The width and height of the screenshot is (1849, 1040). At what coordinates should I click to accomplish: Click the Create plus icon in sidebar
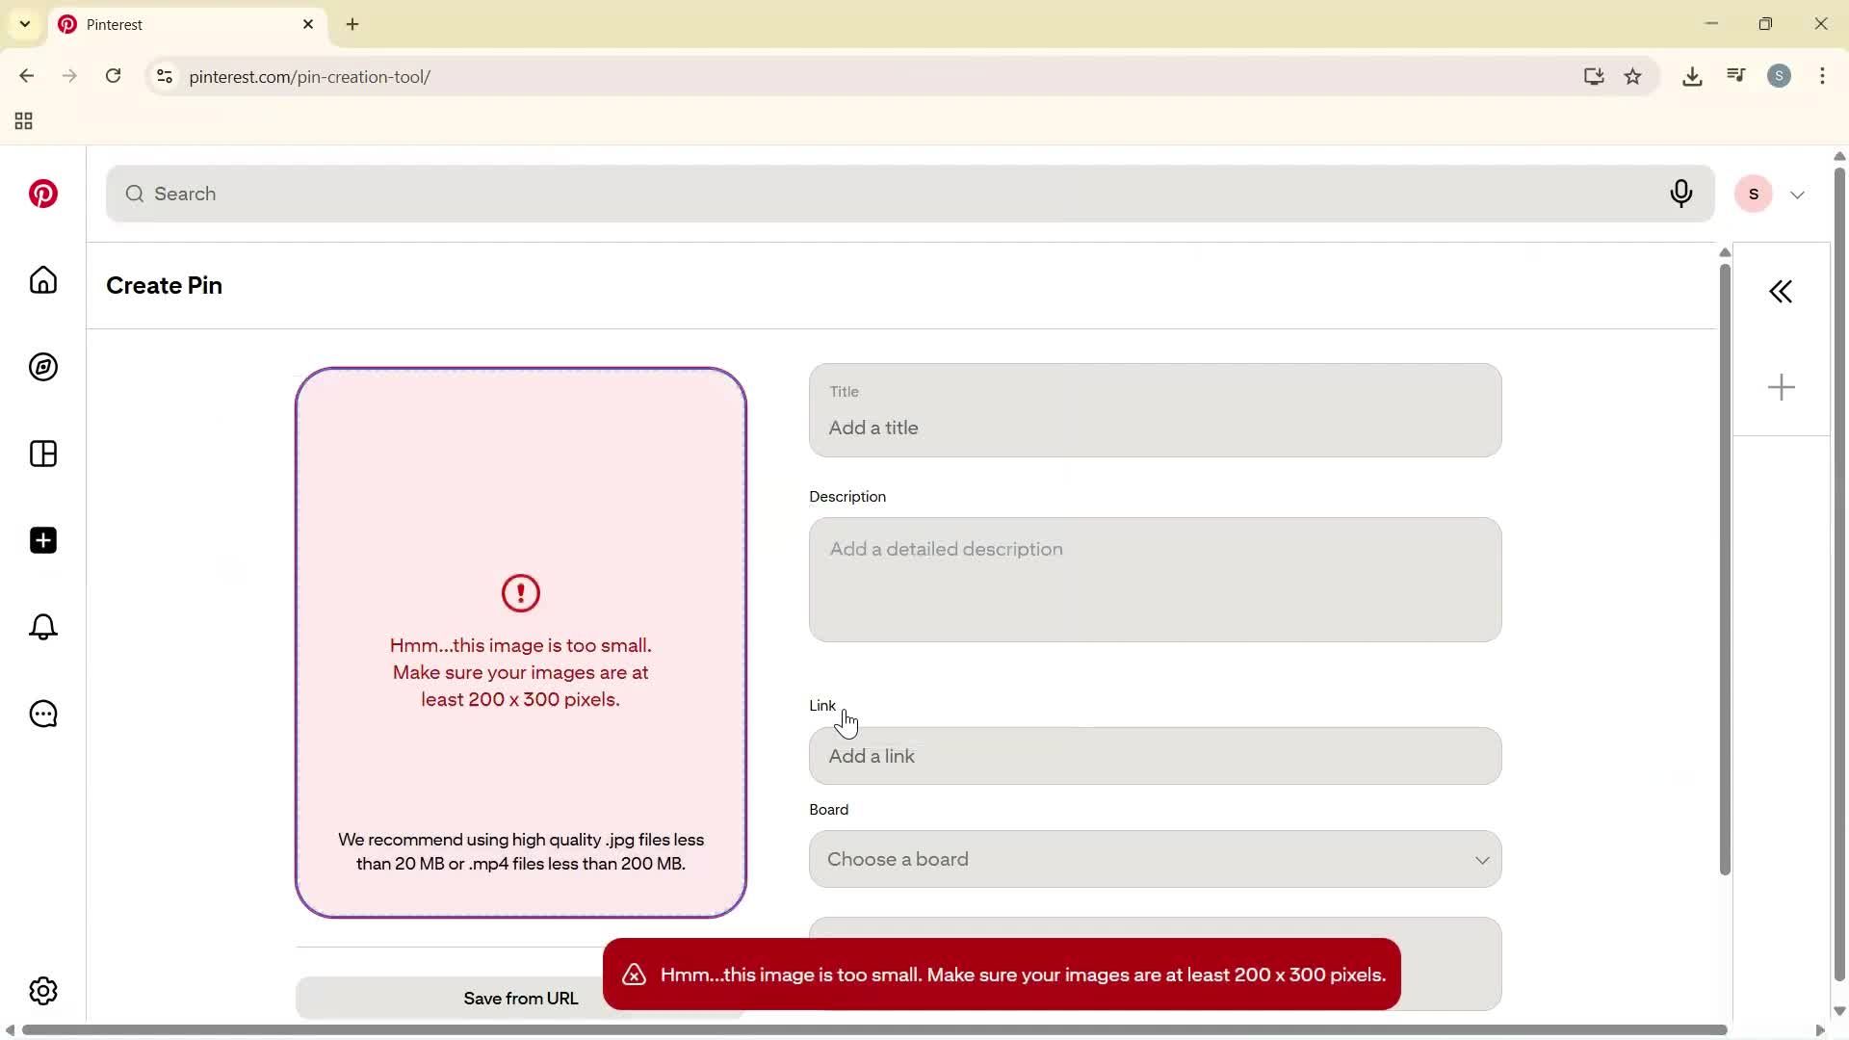(42, 540)
